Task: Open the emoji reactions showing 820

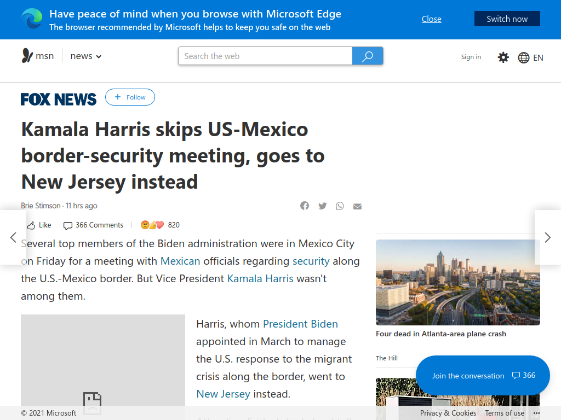Action: (x=160, y=225)
